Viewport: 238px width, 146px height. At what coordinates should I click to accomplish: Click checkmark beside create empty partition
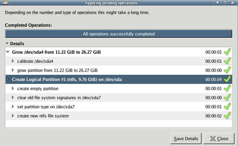227,88
